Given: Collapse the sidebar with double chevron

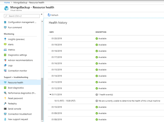Looking at the screenshot, I should click(42, 14).
